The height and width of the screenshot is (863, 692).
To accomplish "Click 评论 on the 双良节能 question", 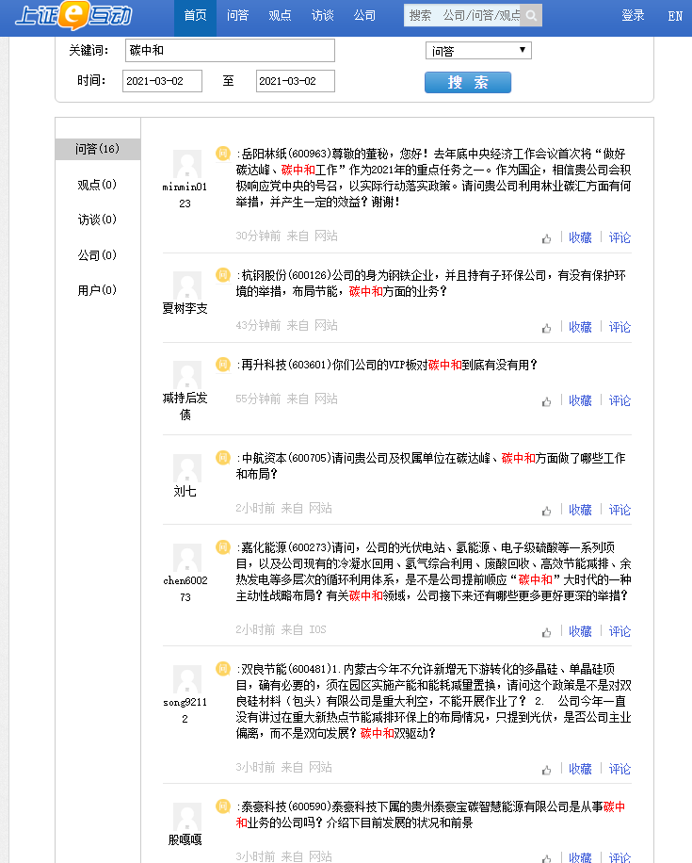I will pyautogui.click(x=620, y=770).
